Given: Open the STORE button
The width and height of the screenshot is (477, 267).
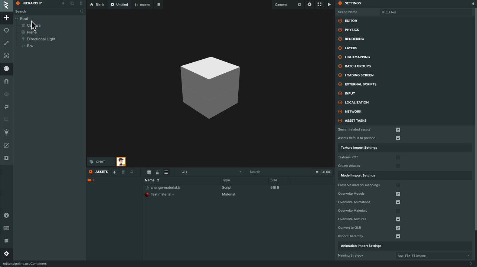Looking at the screenshot, I should pos(323,172).
